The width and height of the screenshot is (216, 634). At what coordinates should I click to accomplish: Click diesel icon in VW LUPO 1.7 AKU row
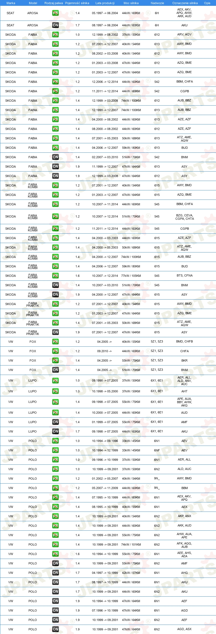[x=56, y=431]
